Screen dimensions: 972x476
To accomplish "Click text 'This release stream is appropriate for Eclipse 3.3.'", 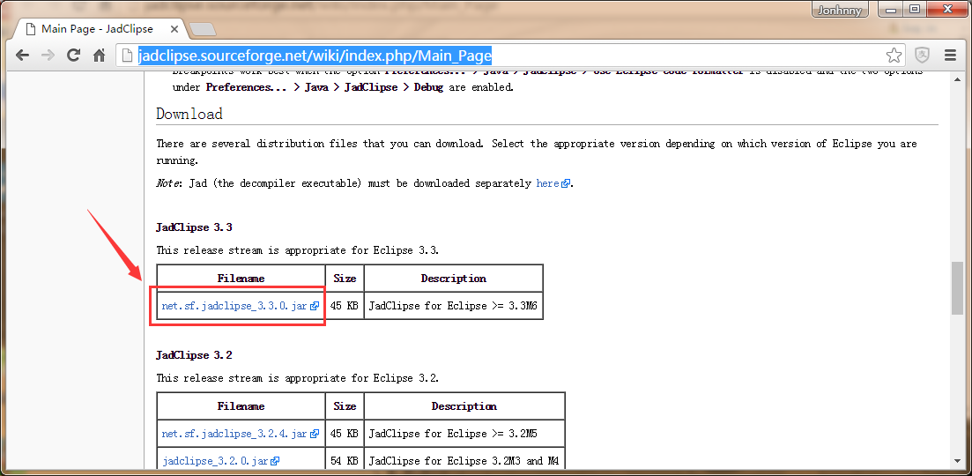I will tap(298, 250).
